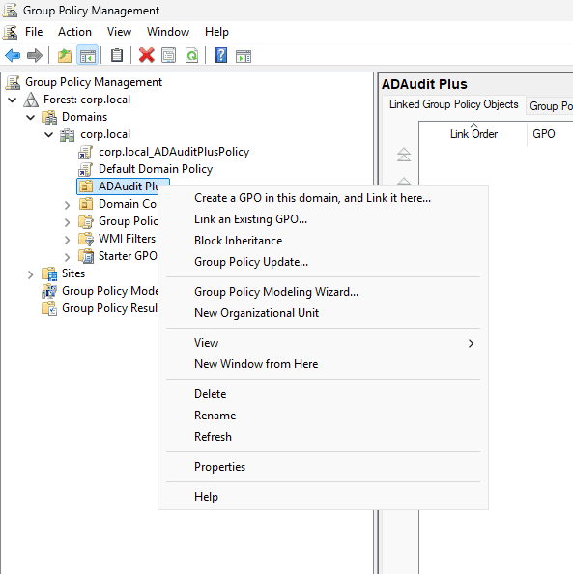Viewport: 573px width, 574px height.
Task: Select the Domains label in the tree
Action: coord(85,117)
